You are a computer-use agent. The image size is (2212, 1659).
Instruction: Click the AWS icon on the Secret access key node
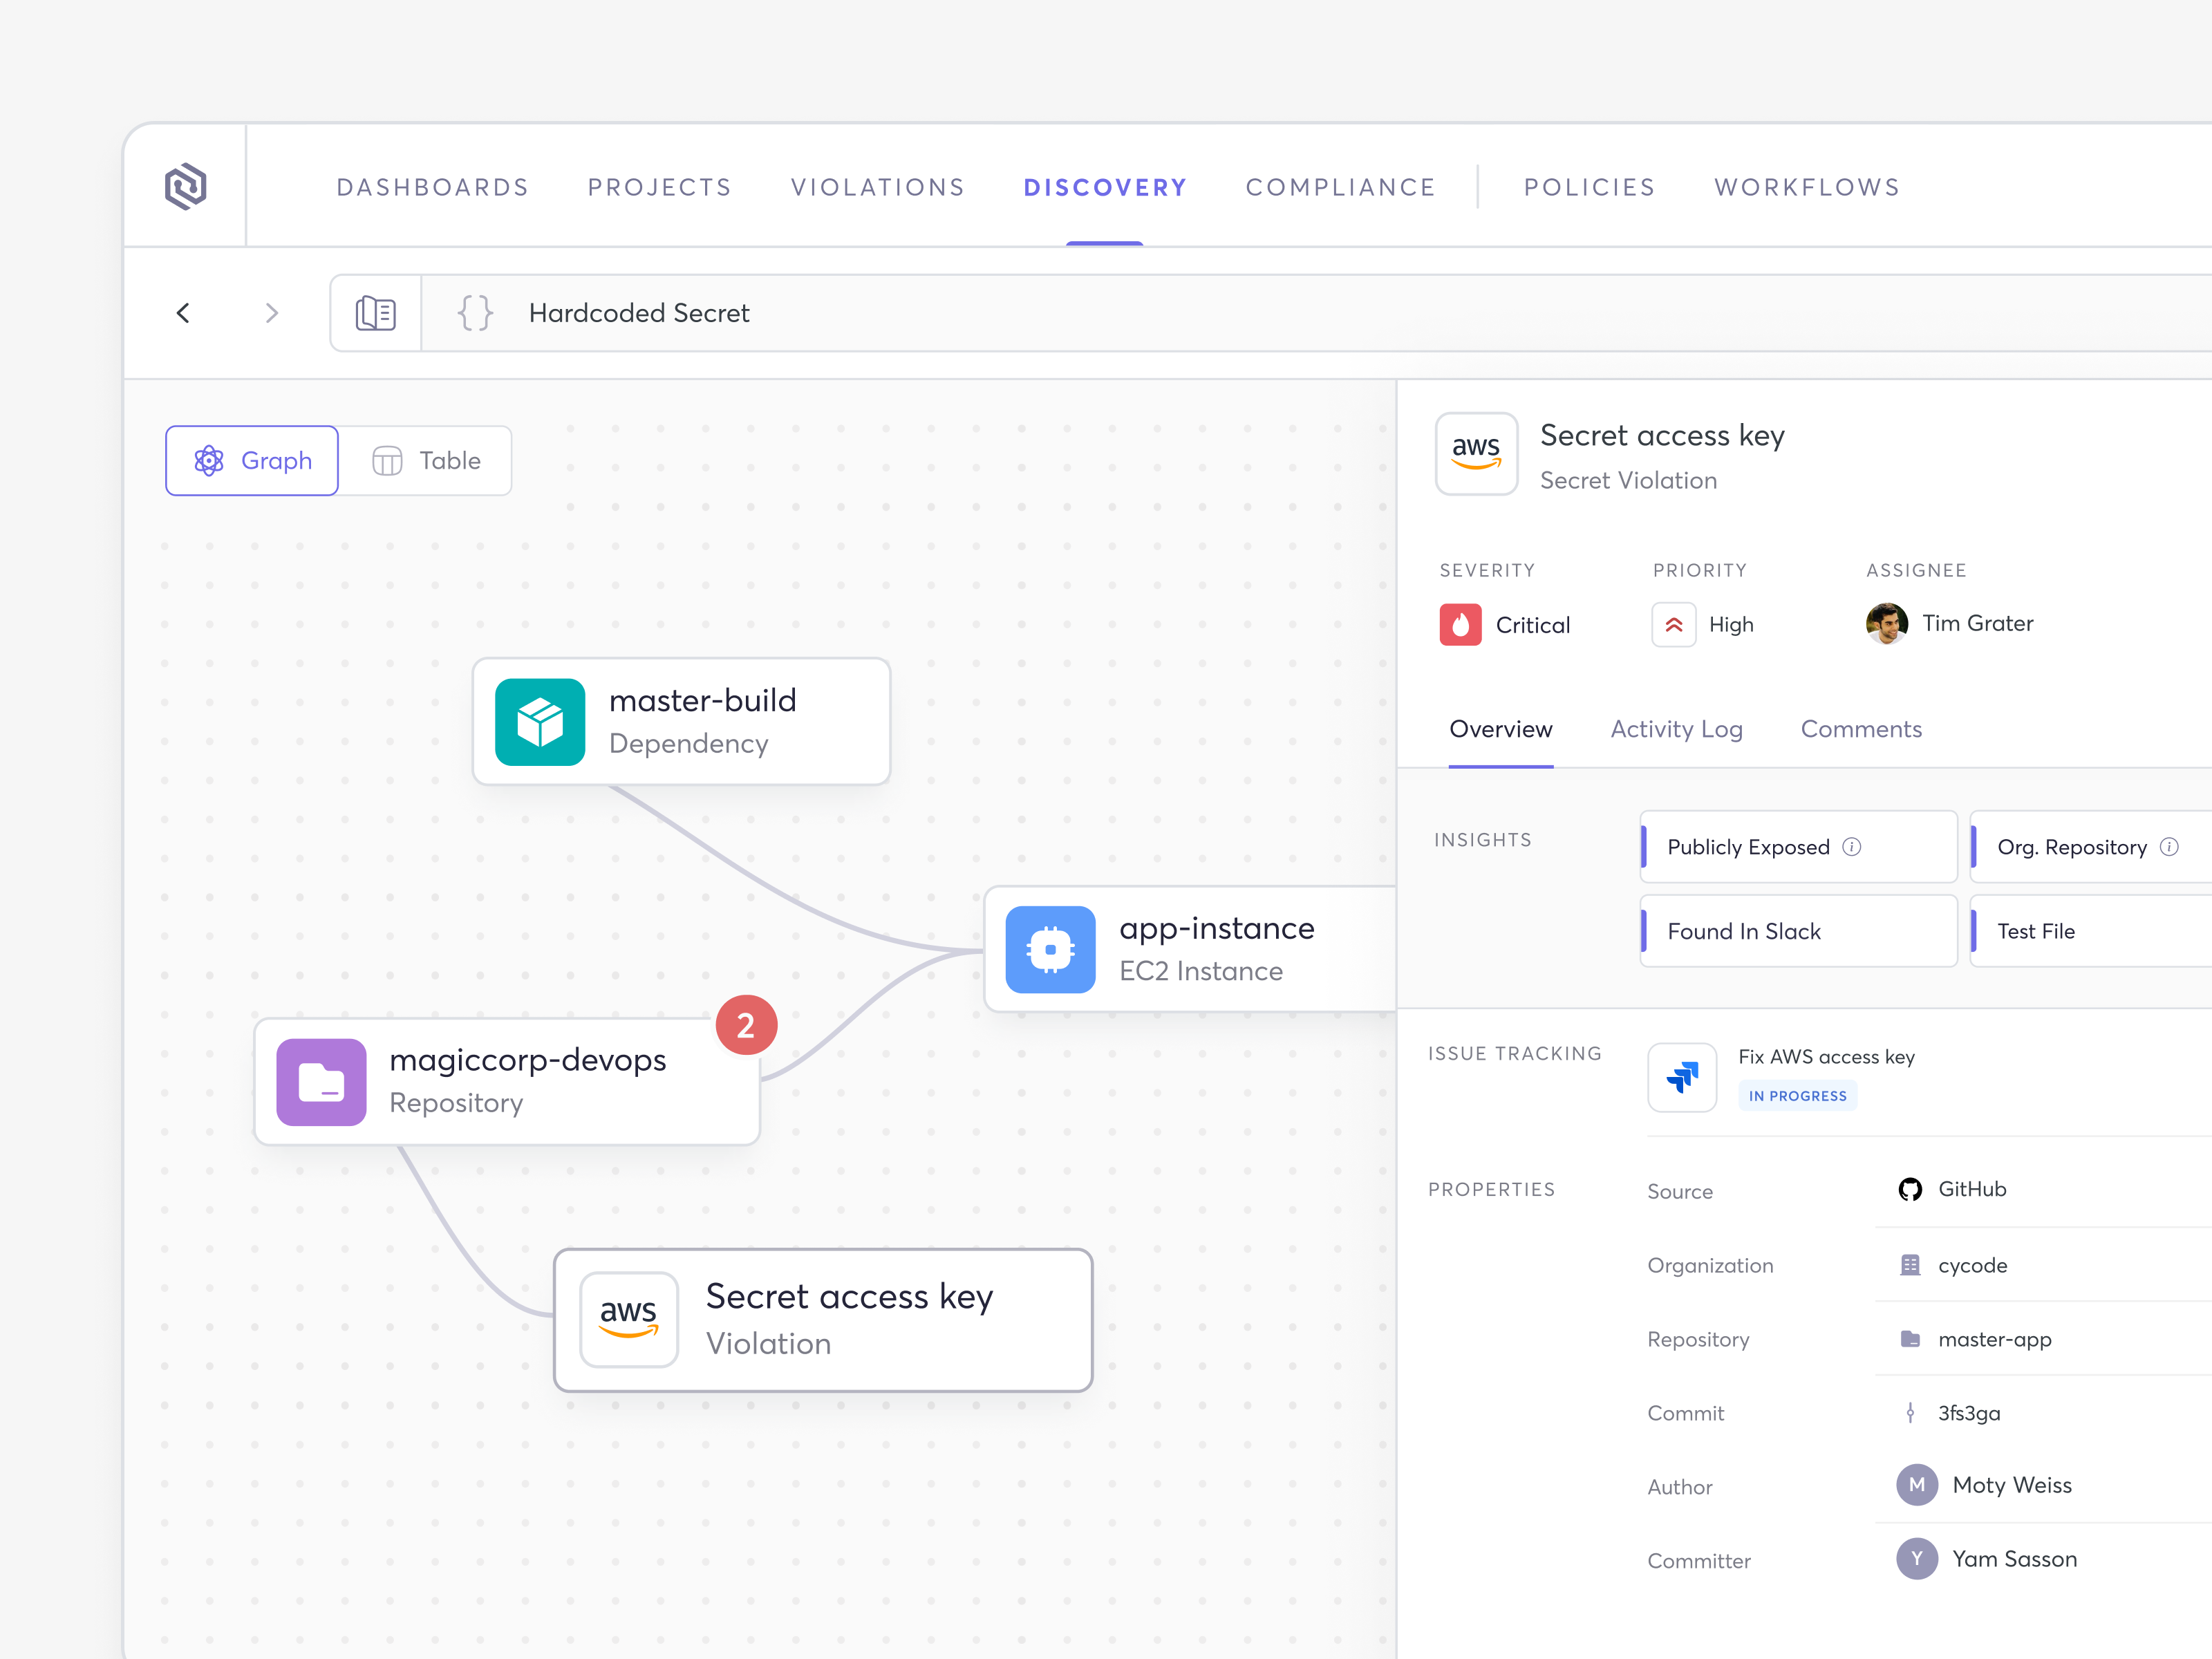coord(628,1319)
